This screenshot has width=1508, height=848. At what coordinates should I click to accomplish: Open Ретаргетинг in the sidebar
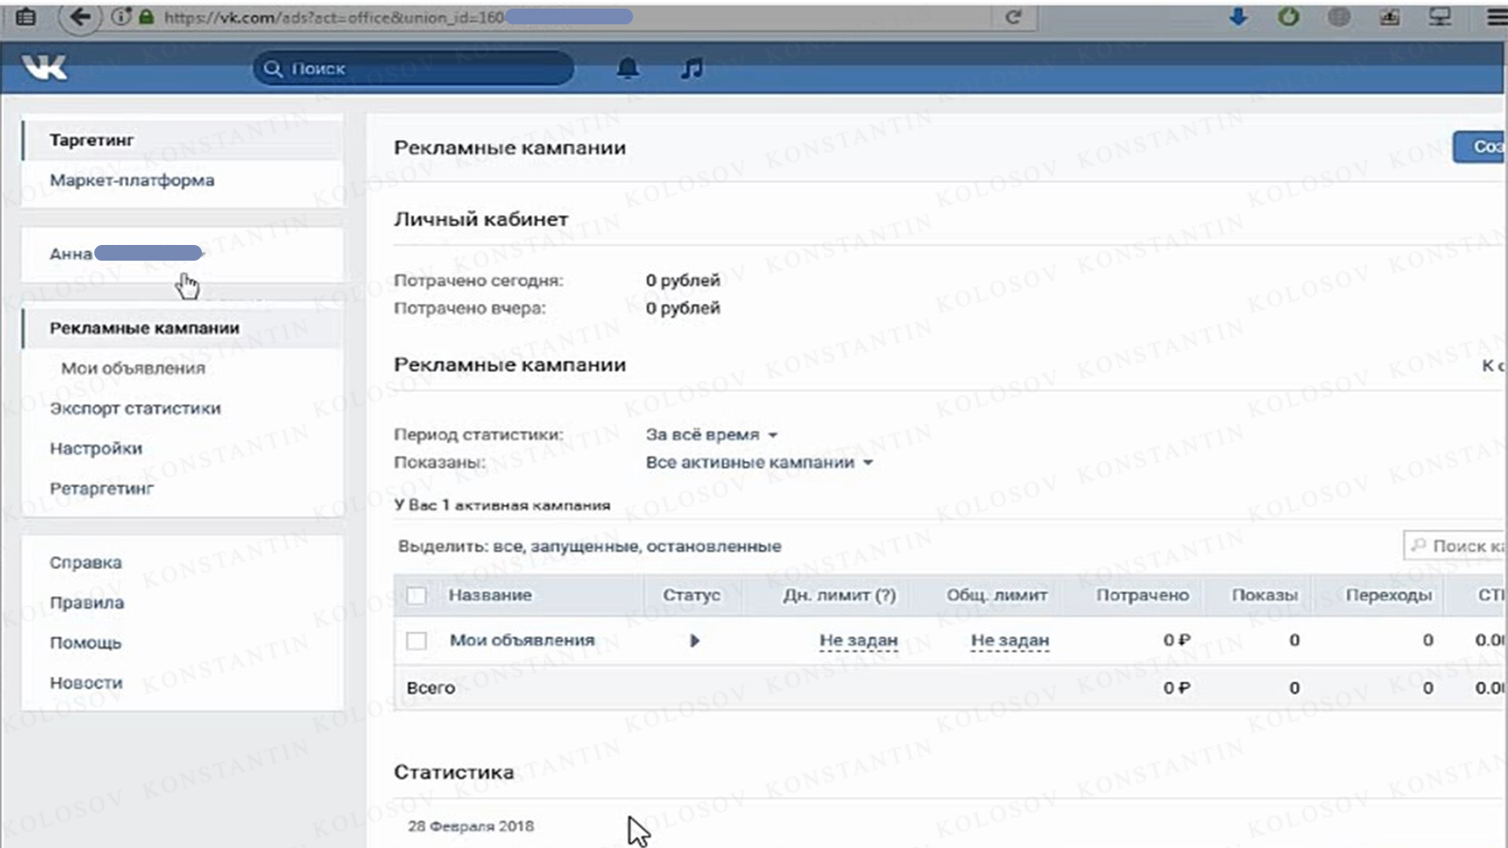(101, 488)
